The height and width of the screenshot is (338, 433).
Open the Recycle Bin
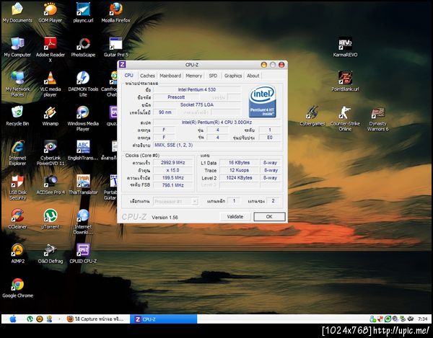coord(17,116)
